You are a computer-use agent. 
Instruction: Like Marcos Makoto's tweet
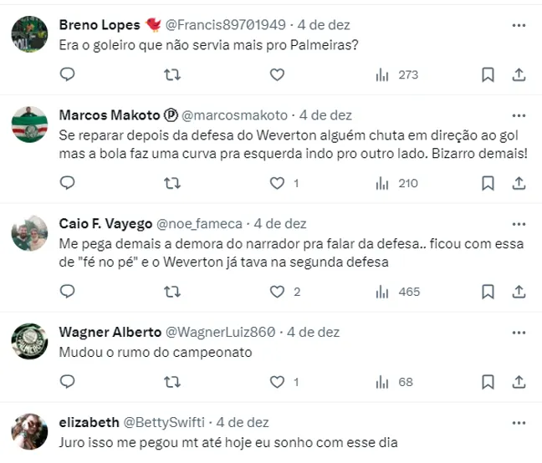click(277, 183)
